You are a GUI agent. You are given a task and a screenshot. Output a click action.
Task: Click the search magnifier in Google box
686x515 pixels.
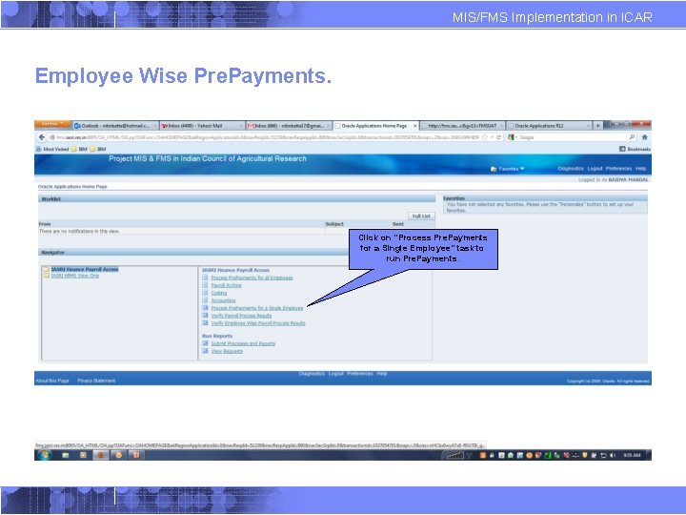632,137
